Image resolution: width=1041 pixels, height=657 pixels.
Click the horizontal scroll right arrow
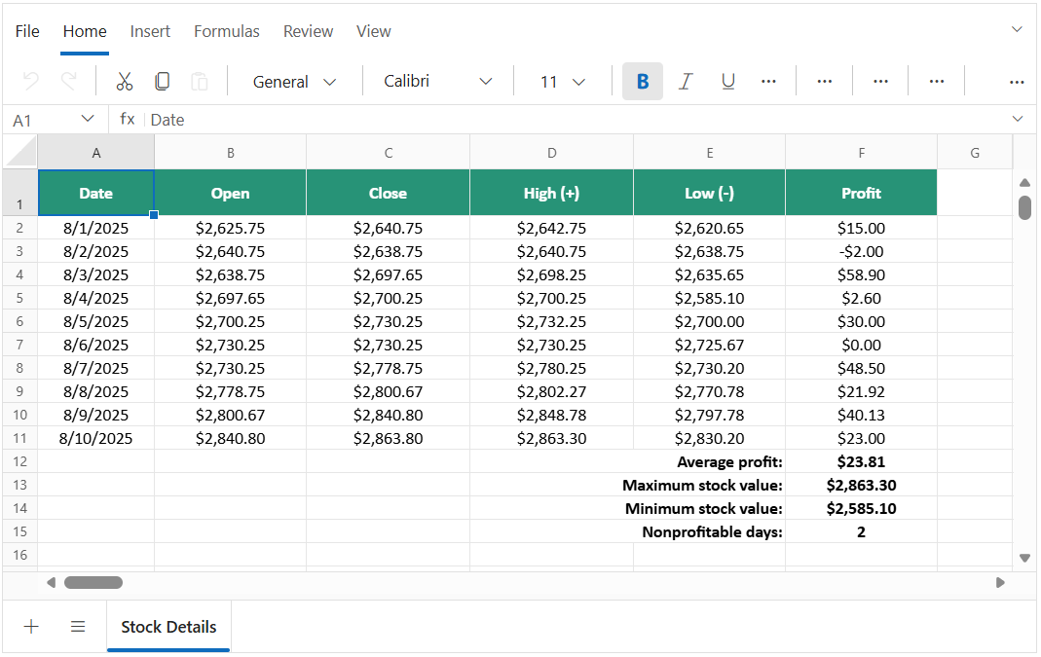coord(1000,583)
